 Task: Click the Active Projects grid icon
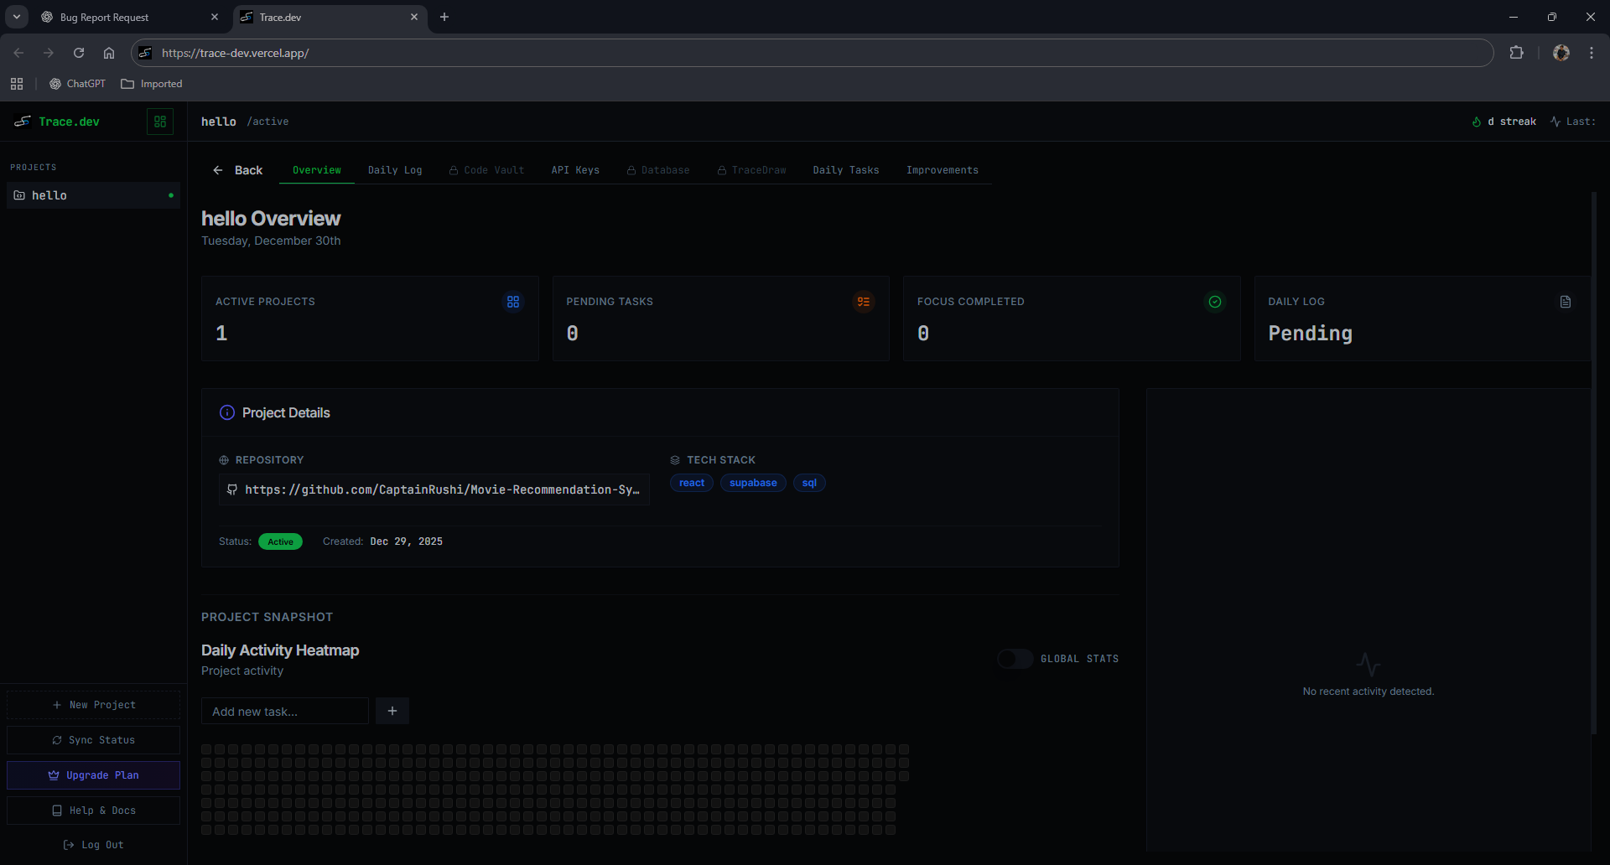(512, 302)
